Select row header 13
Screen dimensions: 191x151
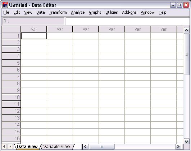coord(11,118)
